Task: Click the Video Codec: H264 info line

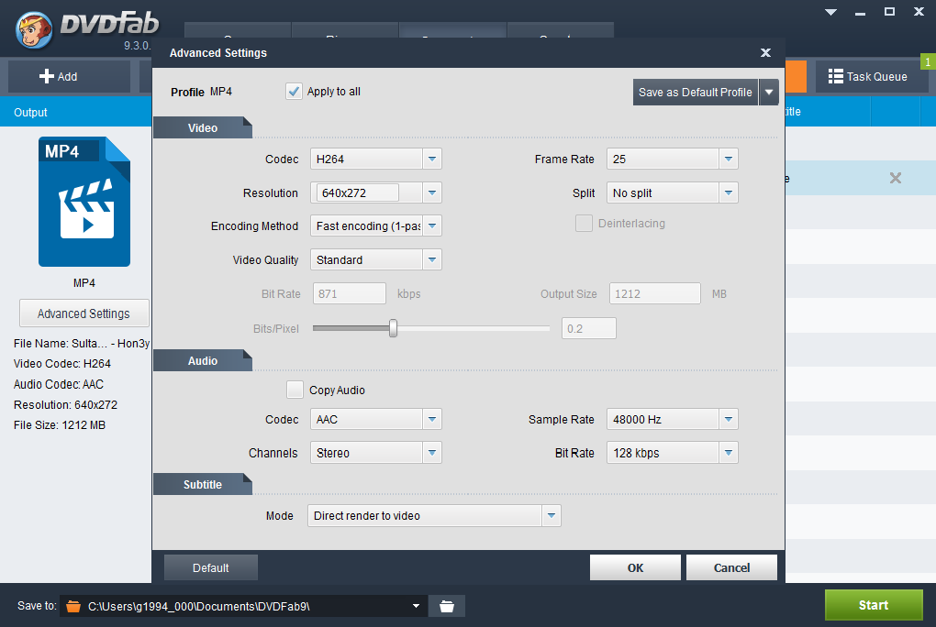Action: [62, 363]
